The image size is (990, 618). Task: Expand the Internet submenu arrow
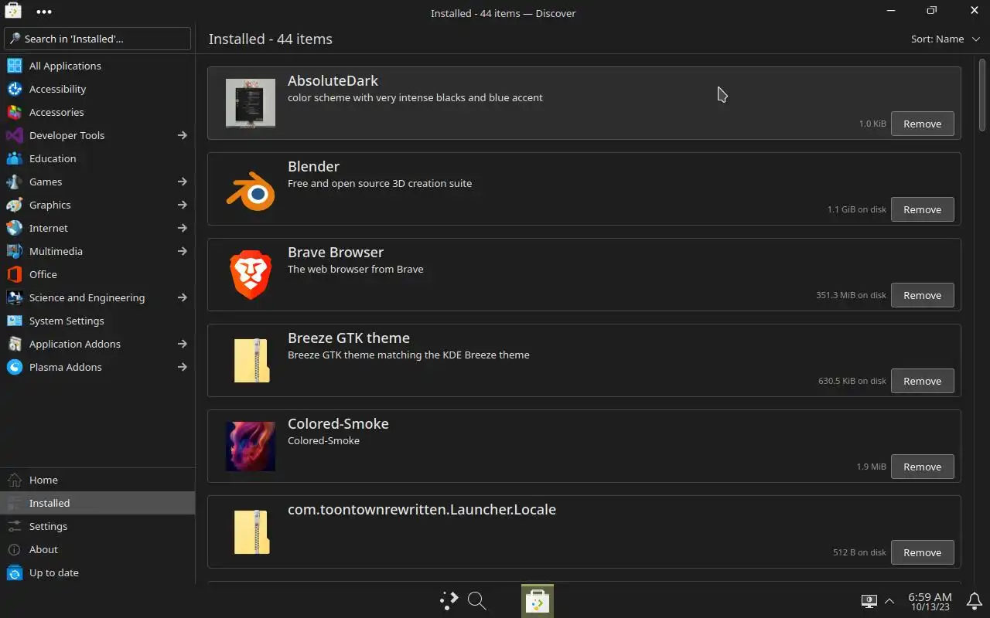point(183,228)
